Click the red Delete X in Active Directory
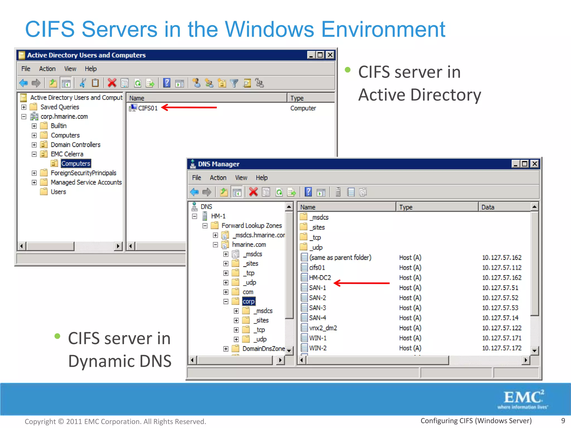 pos(112,83)
